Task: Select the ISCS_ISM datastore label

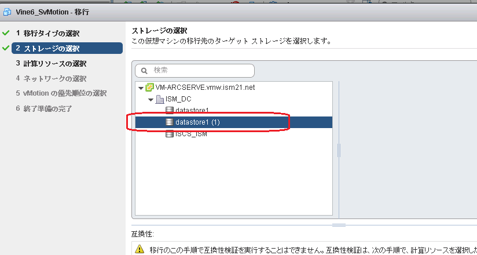Action: click(x=191, y=134)
